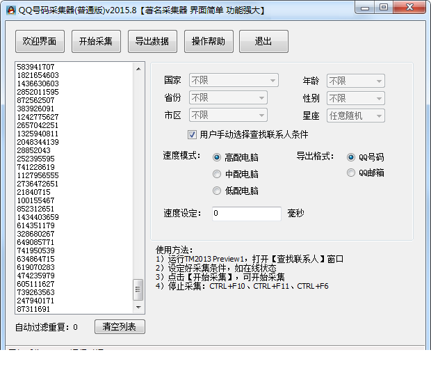Image resolution: width=431 pixels, height=366 pixels.
Task: Clear the list with 清空列表
Action: (x=120, y=326)
